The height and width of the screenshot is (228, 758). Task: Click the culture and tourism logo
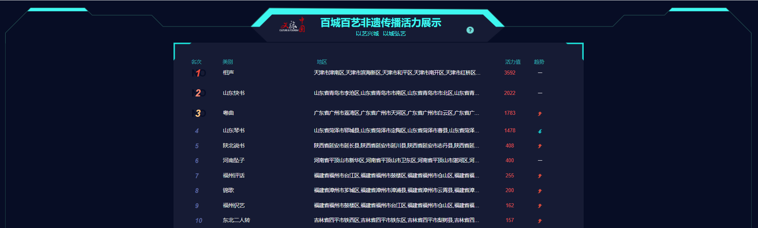(x=292, y=25)
